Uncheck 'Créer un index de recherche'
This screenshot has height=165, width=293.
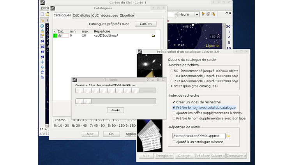point(174,102)
